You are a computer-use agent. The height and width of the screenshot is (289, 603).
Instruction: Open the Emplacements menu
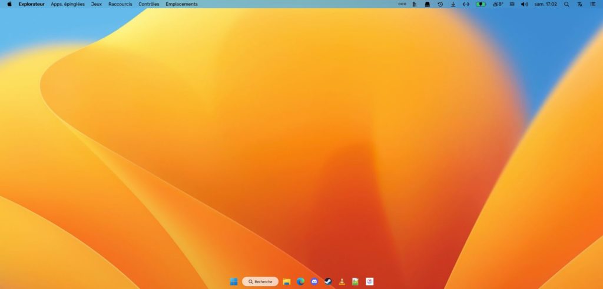[x=181, y=4]
